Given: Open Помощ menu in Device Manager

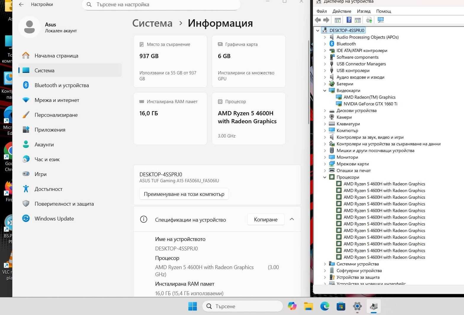Looking at the screenshot, I should pyautogui.click(x=383, y=11).
